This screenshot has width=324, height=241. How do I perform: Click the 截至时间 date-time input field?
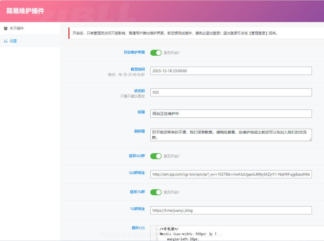pos(231,71)
